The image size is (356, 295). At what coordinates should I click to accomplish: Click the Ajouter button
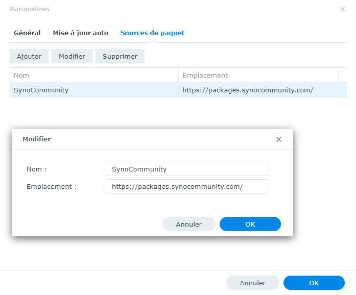pyautogui.click(x=29, y=56)
